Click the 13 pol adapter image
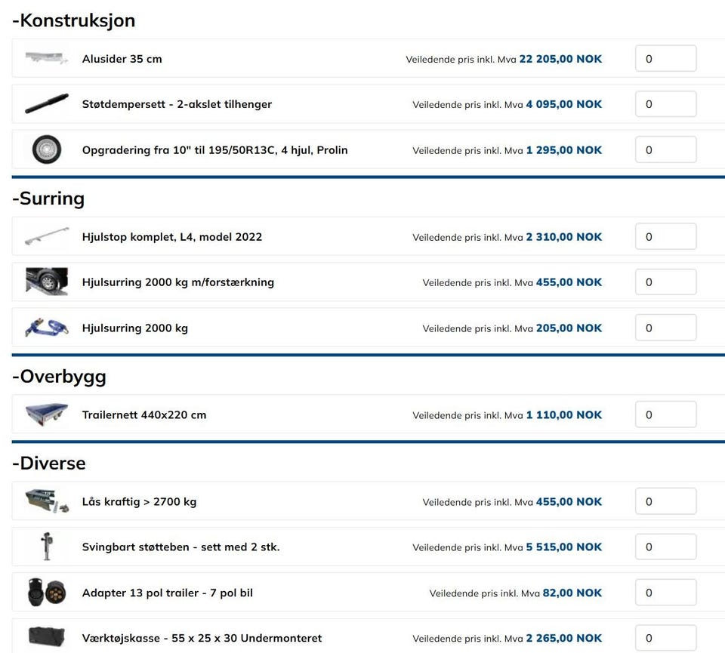This screenshot has width=725, height=653. click(47, 592)
